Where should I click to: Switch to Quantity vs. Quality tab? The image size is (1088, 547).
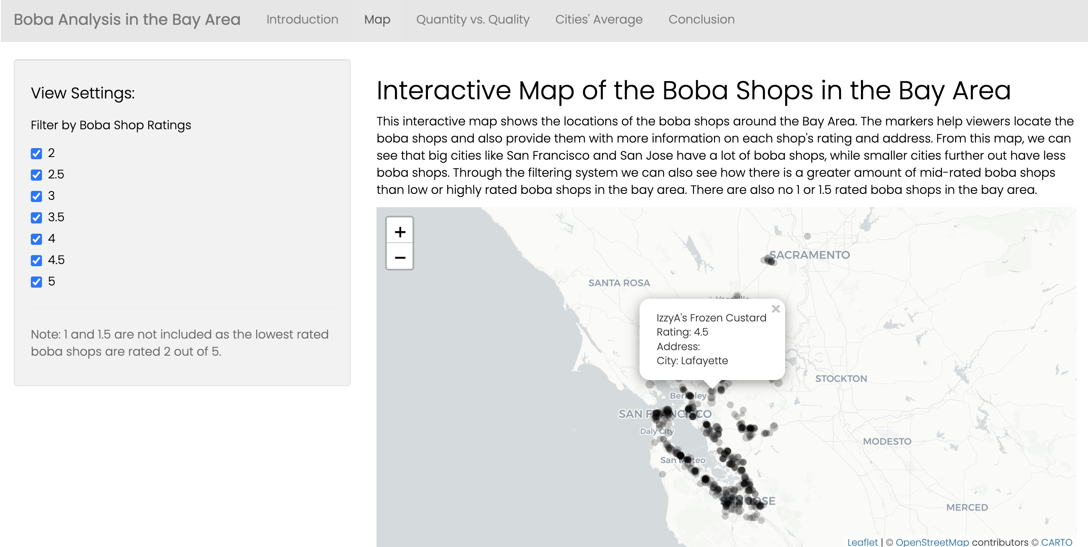473,19
